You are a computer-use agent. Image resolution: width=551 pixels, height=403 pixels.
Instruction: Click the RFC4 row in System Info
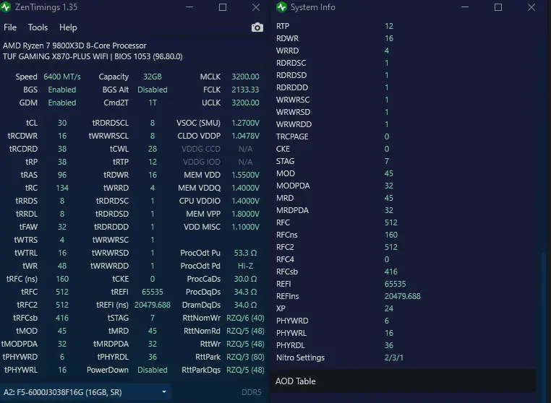click(x=404, y=259)
